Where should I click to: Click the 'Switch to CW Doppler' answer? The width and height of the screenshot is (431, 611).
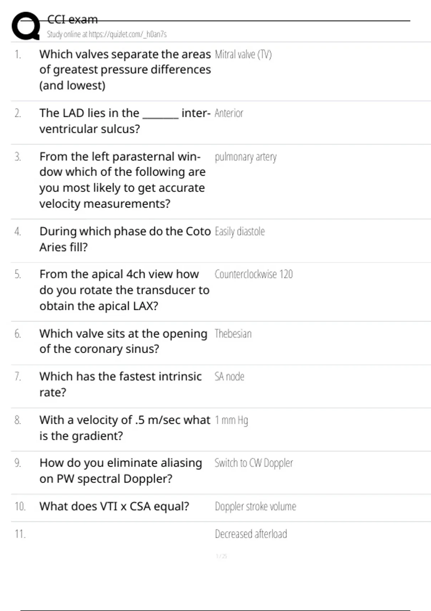(x=254, y=463)
